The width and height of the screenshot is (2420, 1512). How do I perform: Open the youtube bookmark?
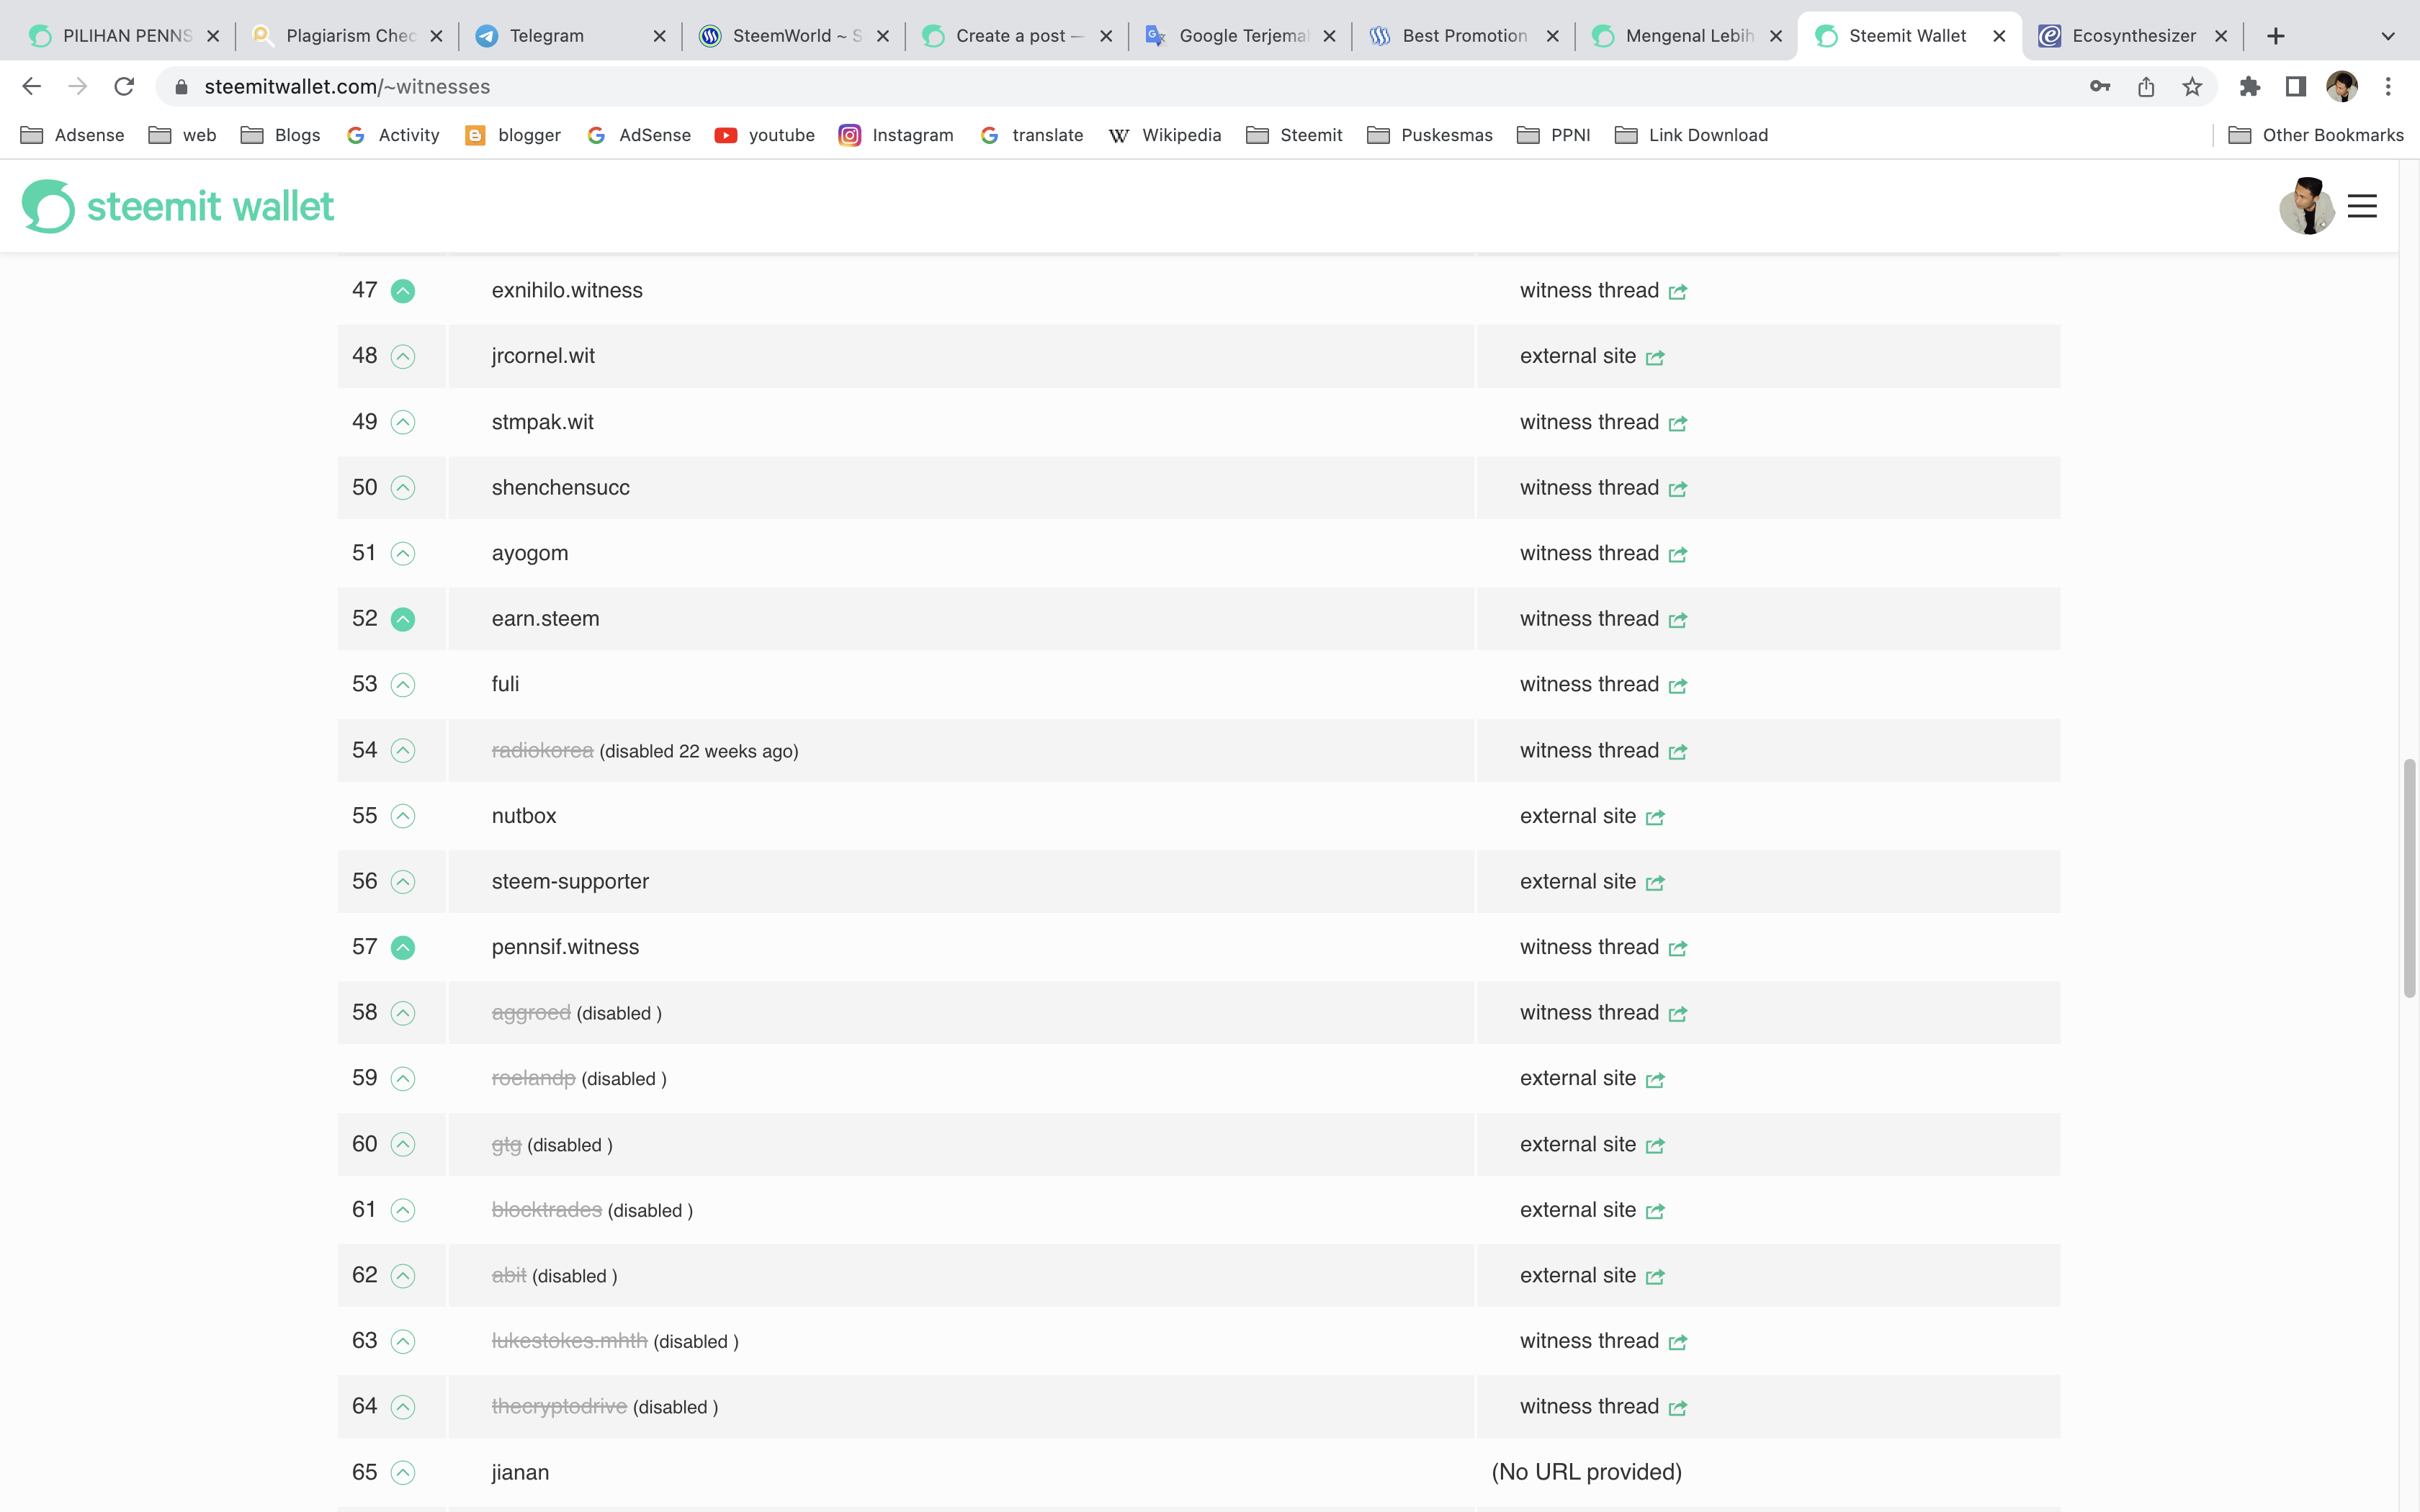pos(765,135)
